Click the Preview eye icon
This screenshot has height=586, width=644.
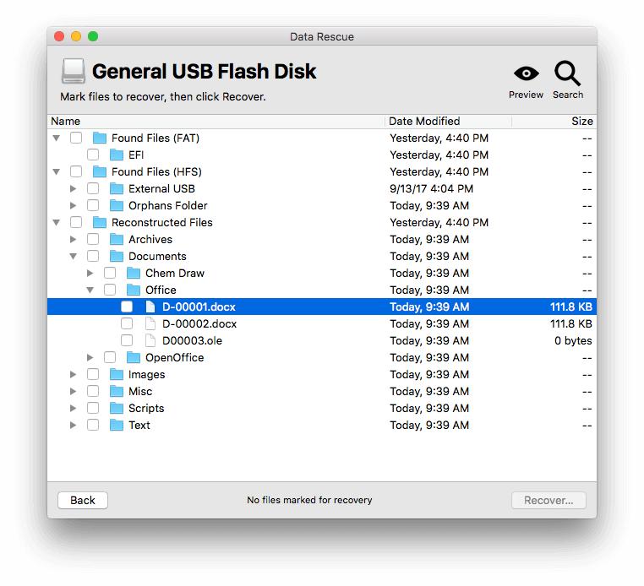(x=526, y=74)
